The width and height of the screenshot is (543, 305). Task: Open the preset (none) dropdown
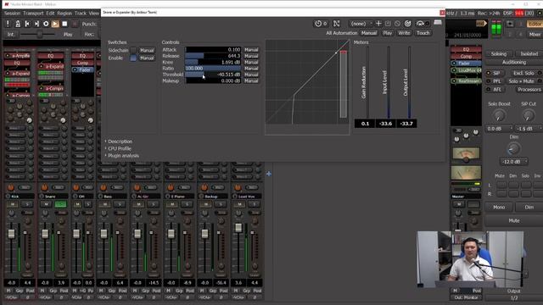[x=361, y=24]
